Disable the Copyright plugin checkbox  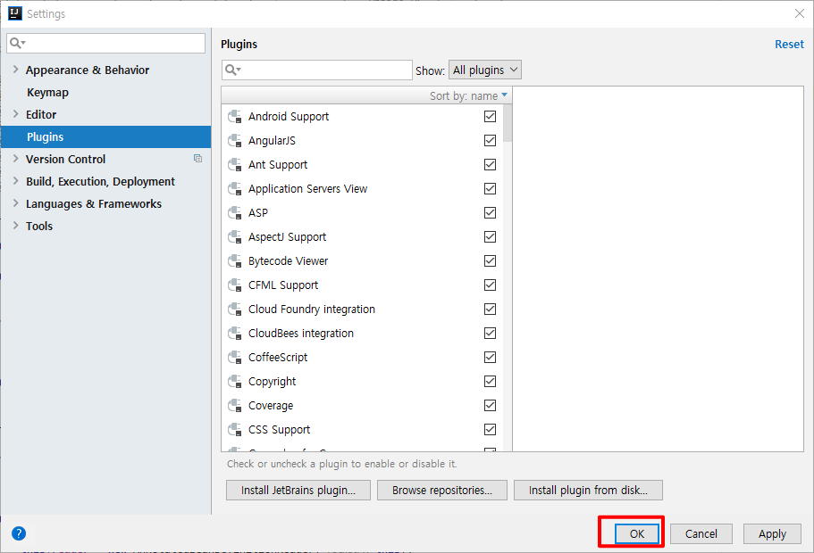pyautogui.click(x=490, y=382)
